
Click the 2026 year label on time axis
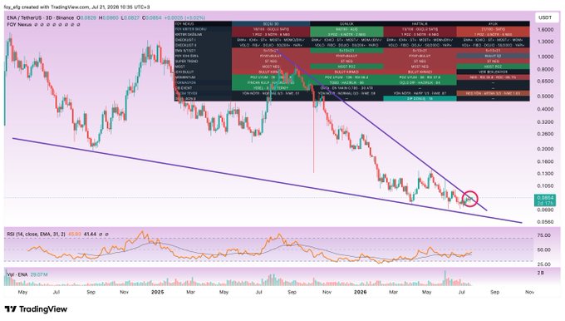coord(361,292)
